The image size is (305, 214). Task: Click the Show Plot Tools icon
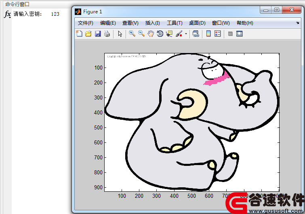pos(240,34)
